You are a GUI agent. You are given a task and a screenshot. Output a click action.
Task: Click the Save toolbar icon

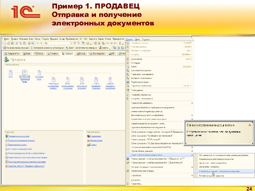[x=12, y=43]
